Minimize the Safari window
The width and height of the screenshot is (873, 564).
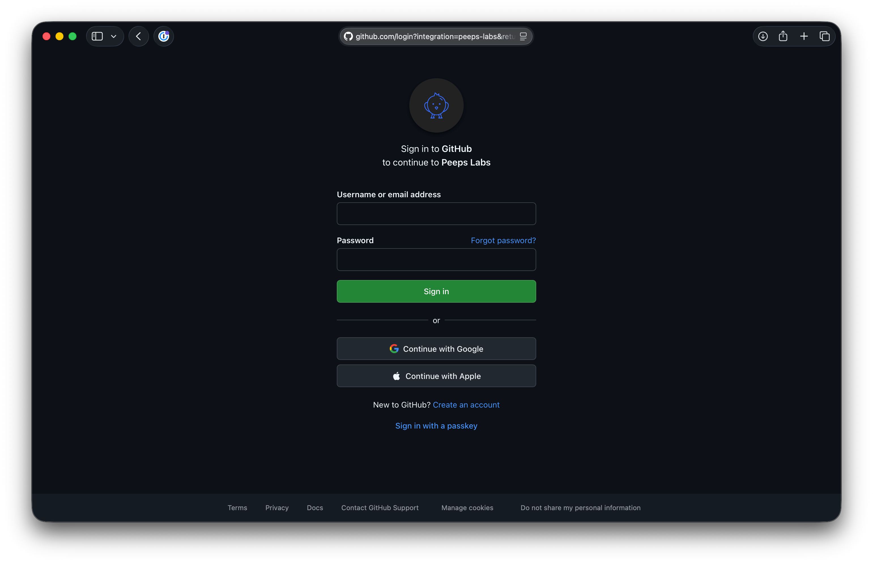pyautogui.click(x=60, y=36)
